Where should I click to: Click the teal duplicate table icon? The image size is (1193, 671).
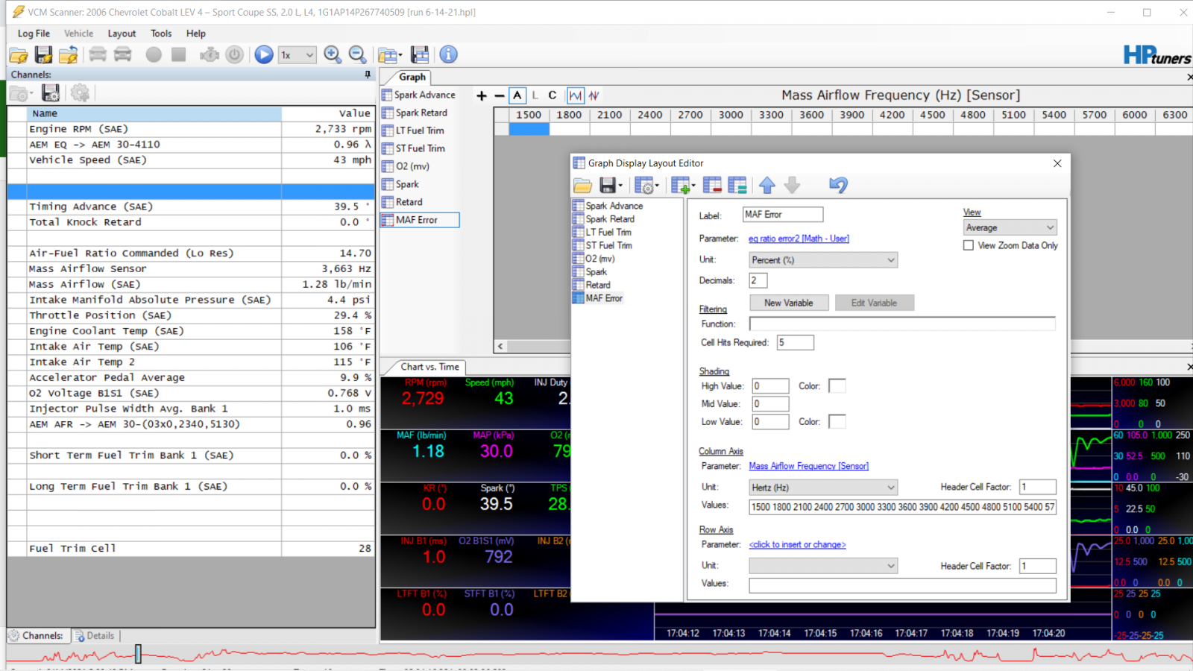click(737, 185)
